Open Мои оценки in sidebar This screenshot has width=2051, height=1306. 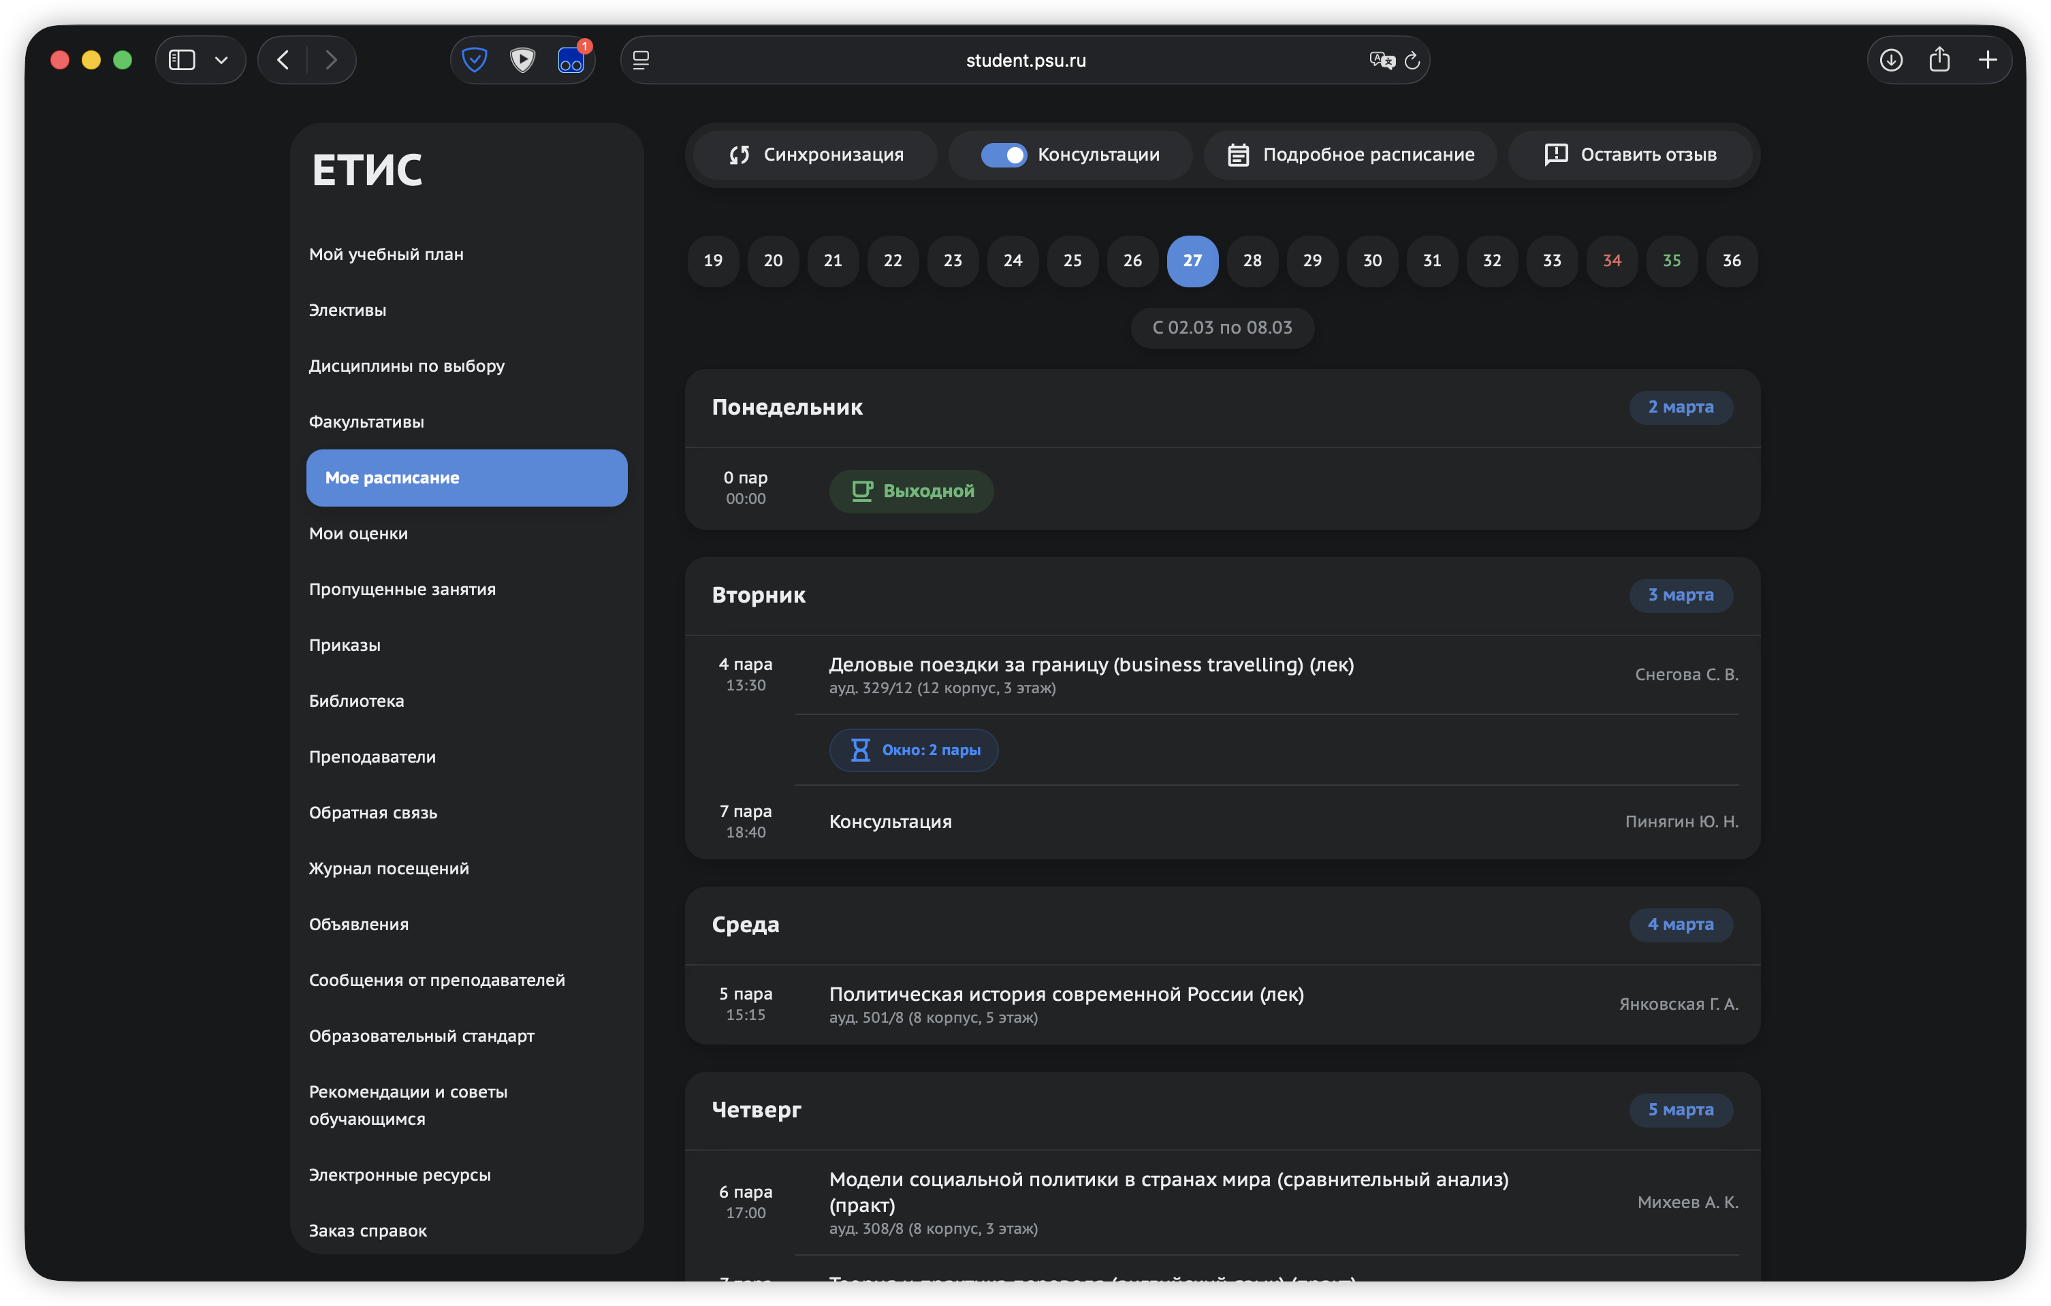(x=359, y=533)
